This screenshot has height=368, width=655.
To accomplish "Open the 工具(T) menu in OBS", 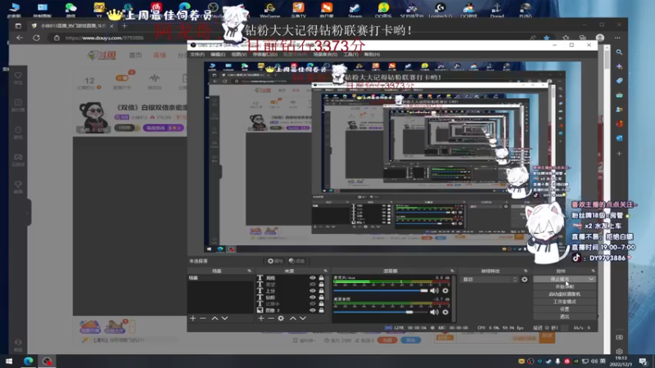I will pyautogui.click(x=350, y=54).
